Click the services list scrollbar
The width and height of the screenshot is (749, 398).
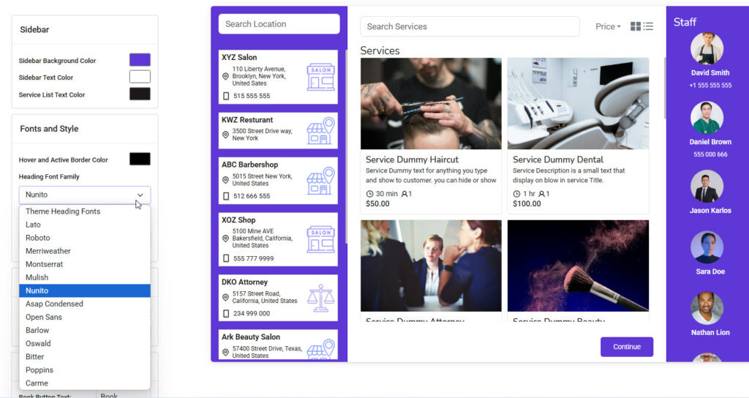tap(664, 89)
